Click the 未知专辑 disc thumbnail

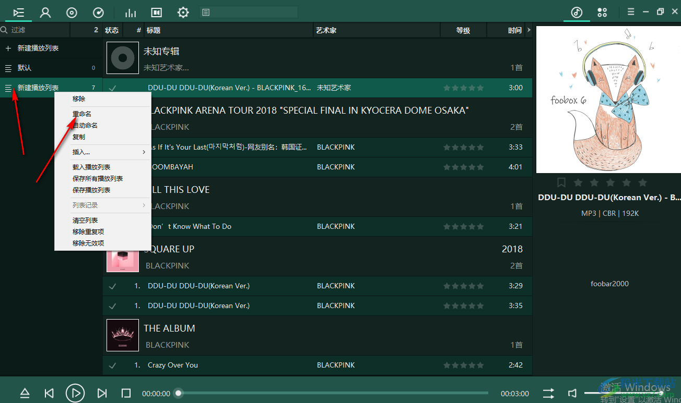(x=123, y=58)
